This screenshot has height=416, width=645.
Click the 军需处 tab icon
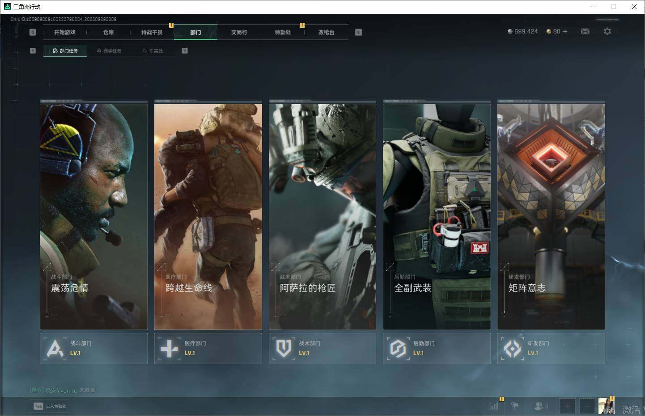145,51
